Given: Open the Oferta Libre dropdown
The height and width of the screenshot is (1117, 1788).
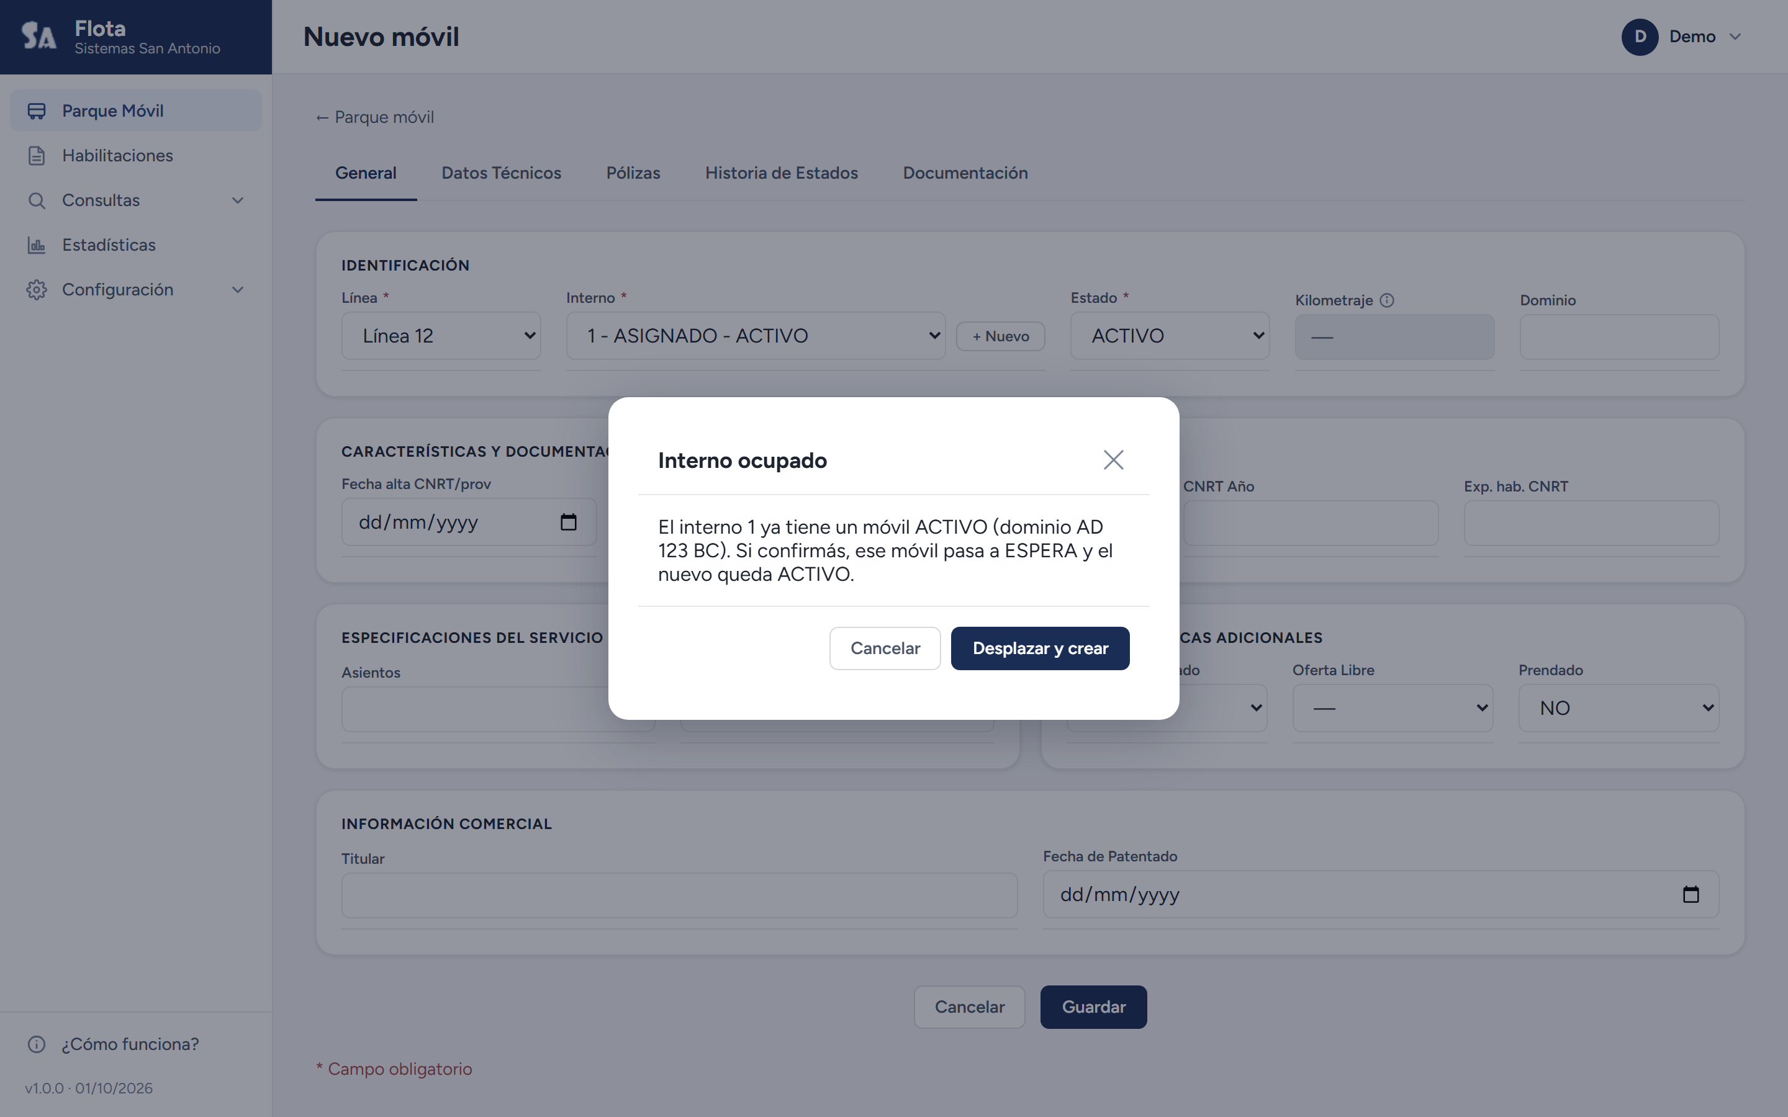Looking at the screenshot, I should tap(1393, 709).
